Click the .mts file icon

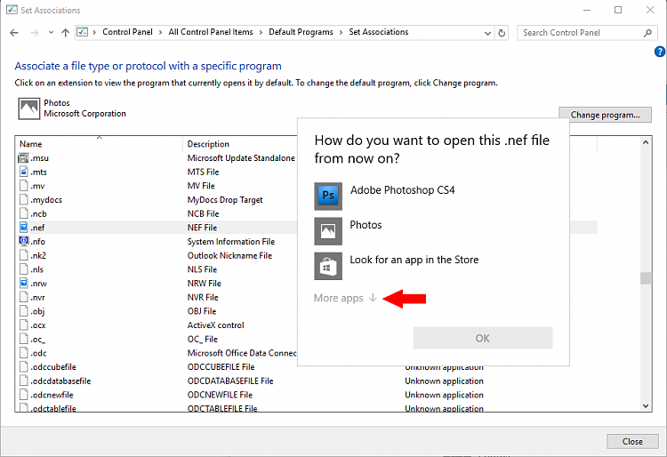coord(24,172)
